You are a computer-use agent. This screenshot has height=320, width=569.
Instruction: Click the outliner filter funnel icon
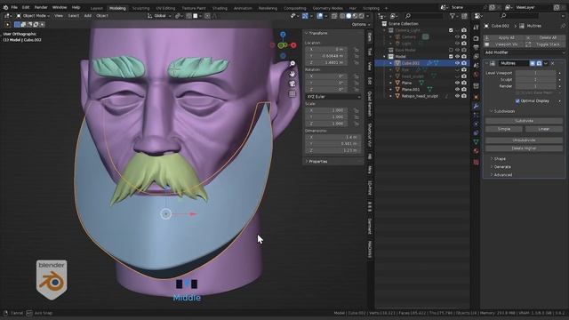coord(453,16)
